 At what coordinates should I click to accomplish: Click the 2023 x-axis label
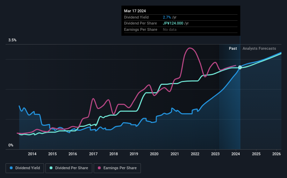coord(215,154)
